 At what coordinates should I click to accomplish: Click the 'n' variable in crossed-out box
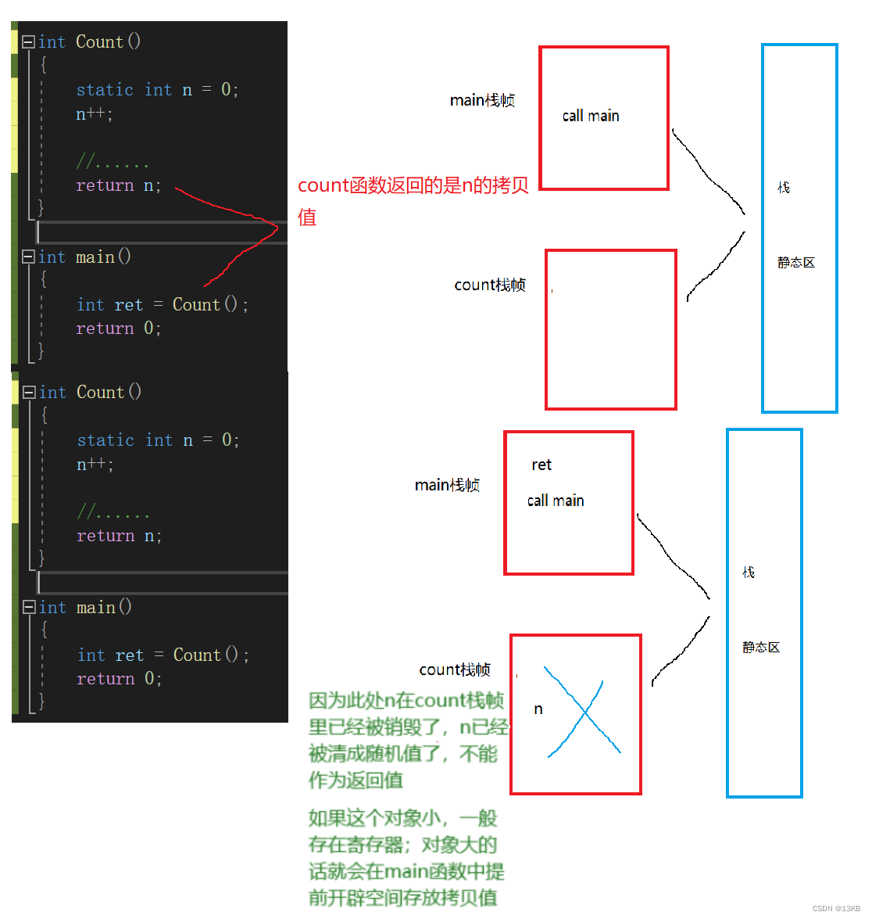coord(538,709)
